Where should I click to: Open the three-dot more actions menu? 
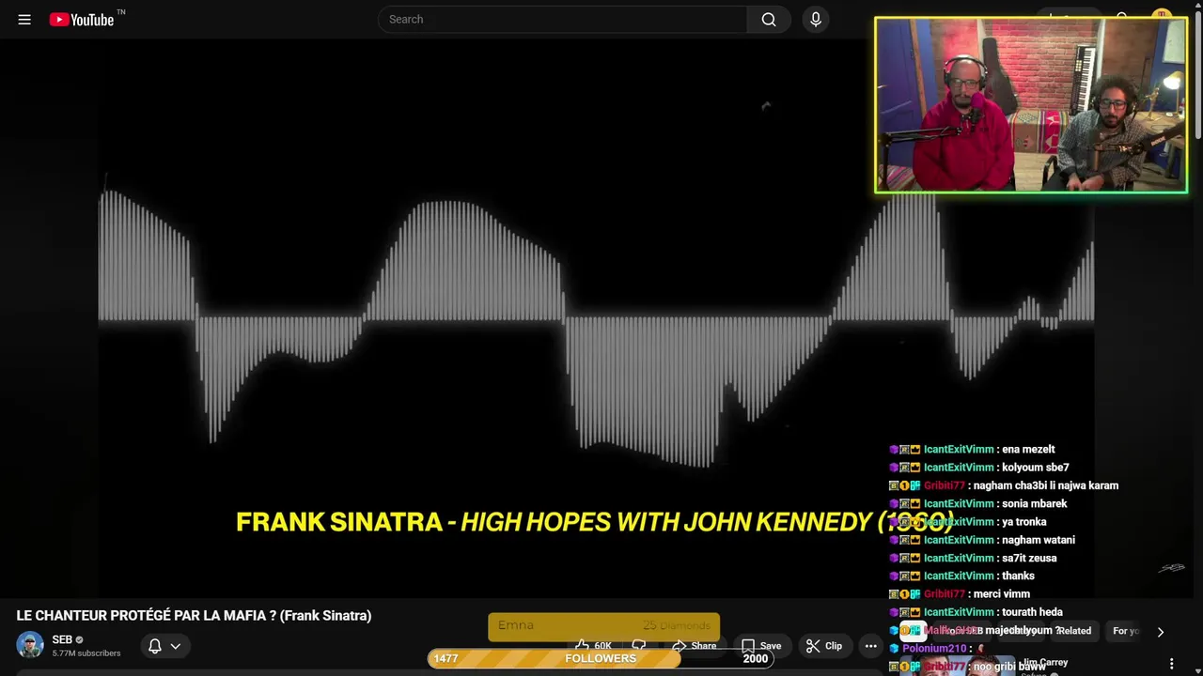(x=871, y=646)
